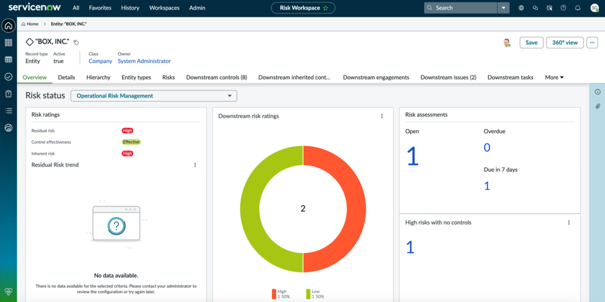Image resolution: width=605 pixels, height=302 pixels.
Task: Click the Save button
Action: tap(532, 43)
